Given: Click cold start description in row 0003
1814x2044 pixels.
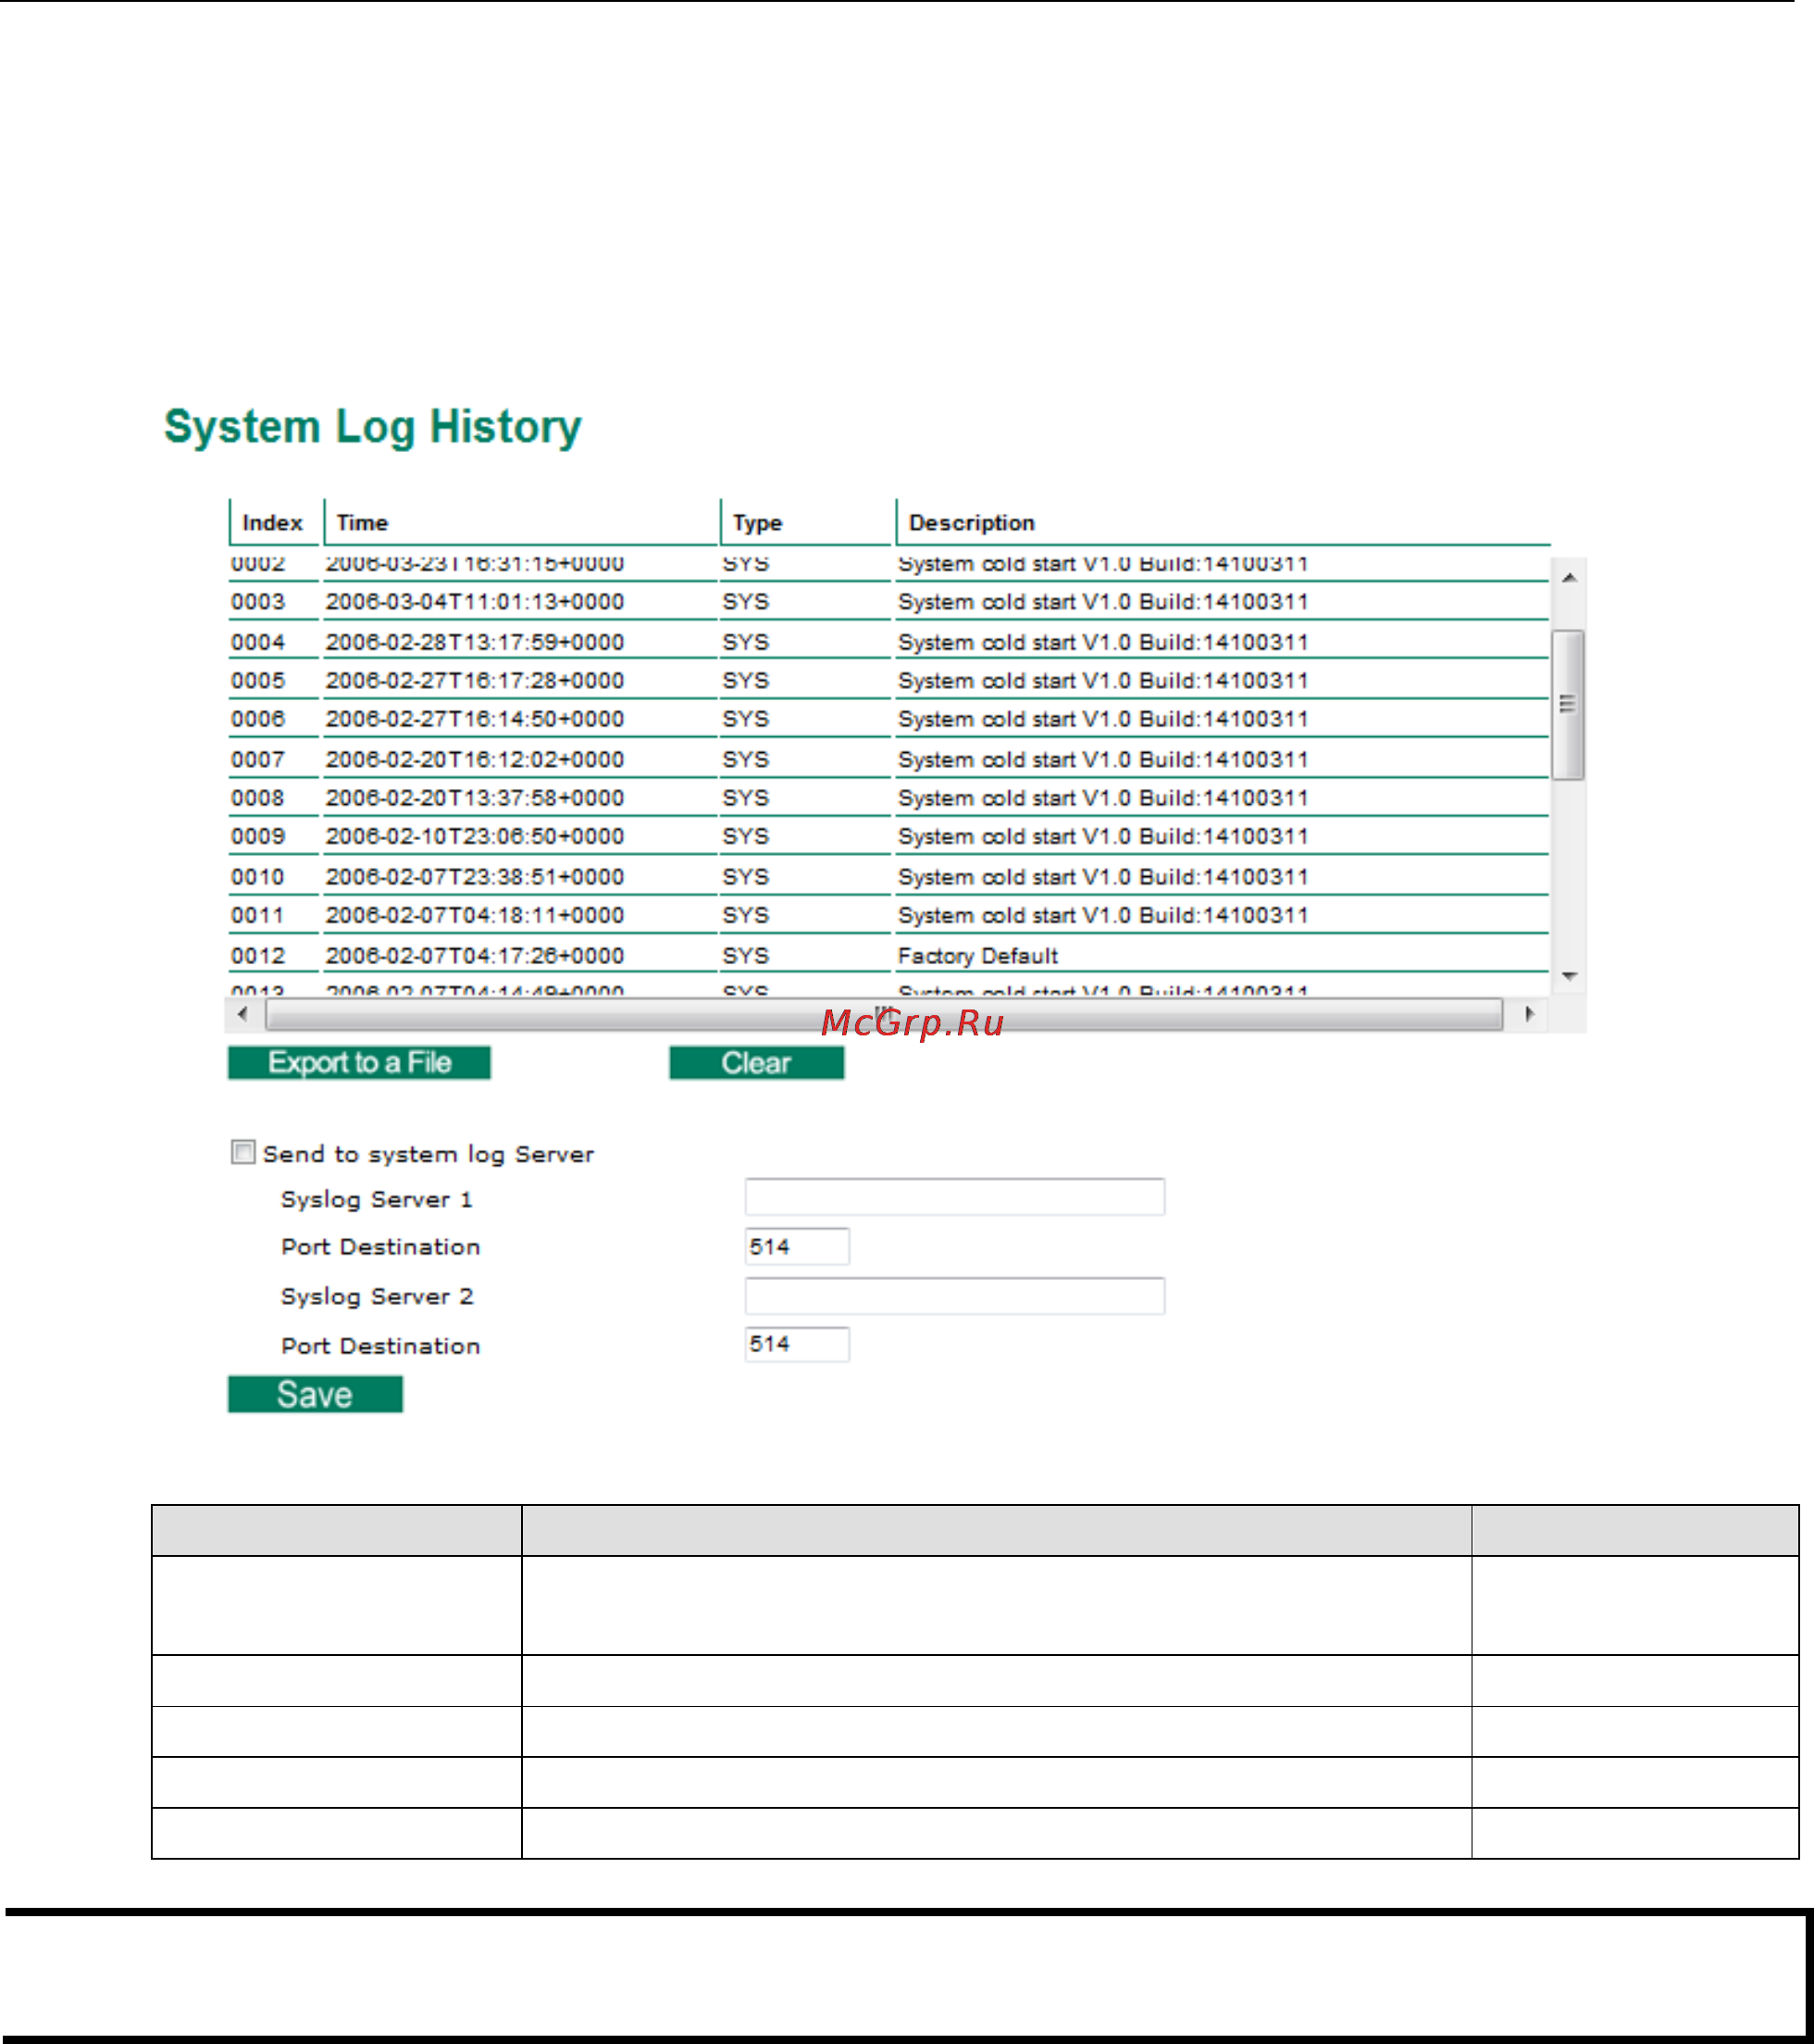Looking at the screenshot, I should [x=1103, y=602].
